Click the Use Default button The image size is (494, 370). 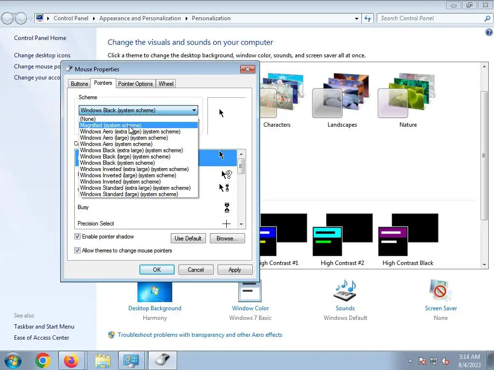[x=188, y=238]
